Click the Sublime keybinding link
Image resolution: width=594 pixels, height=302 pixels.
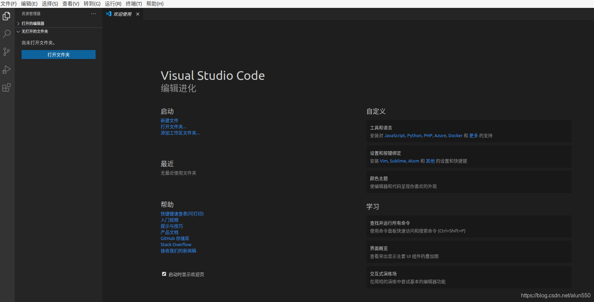tap(398, 161)
